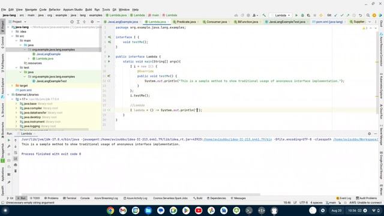This screenshot has width=384, height=216.
Task: Switch to BiFunction.java editor tab
Action: (x=247, y=22)
